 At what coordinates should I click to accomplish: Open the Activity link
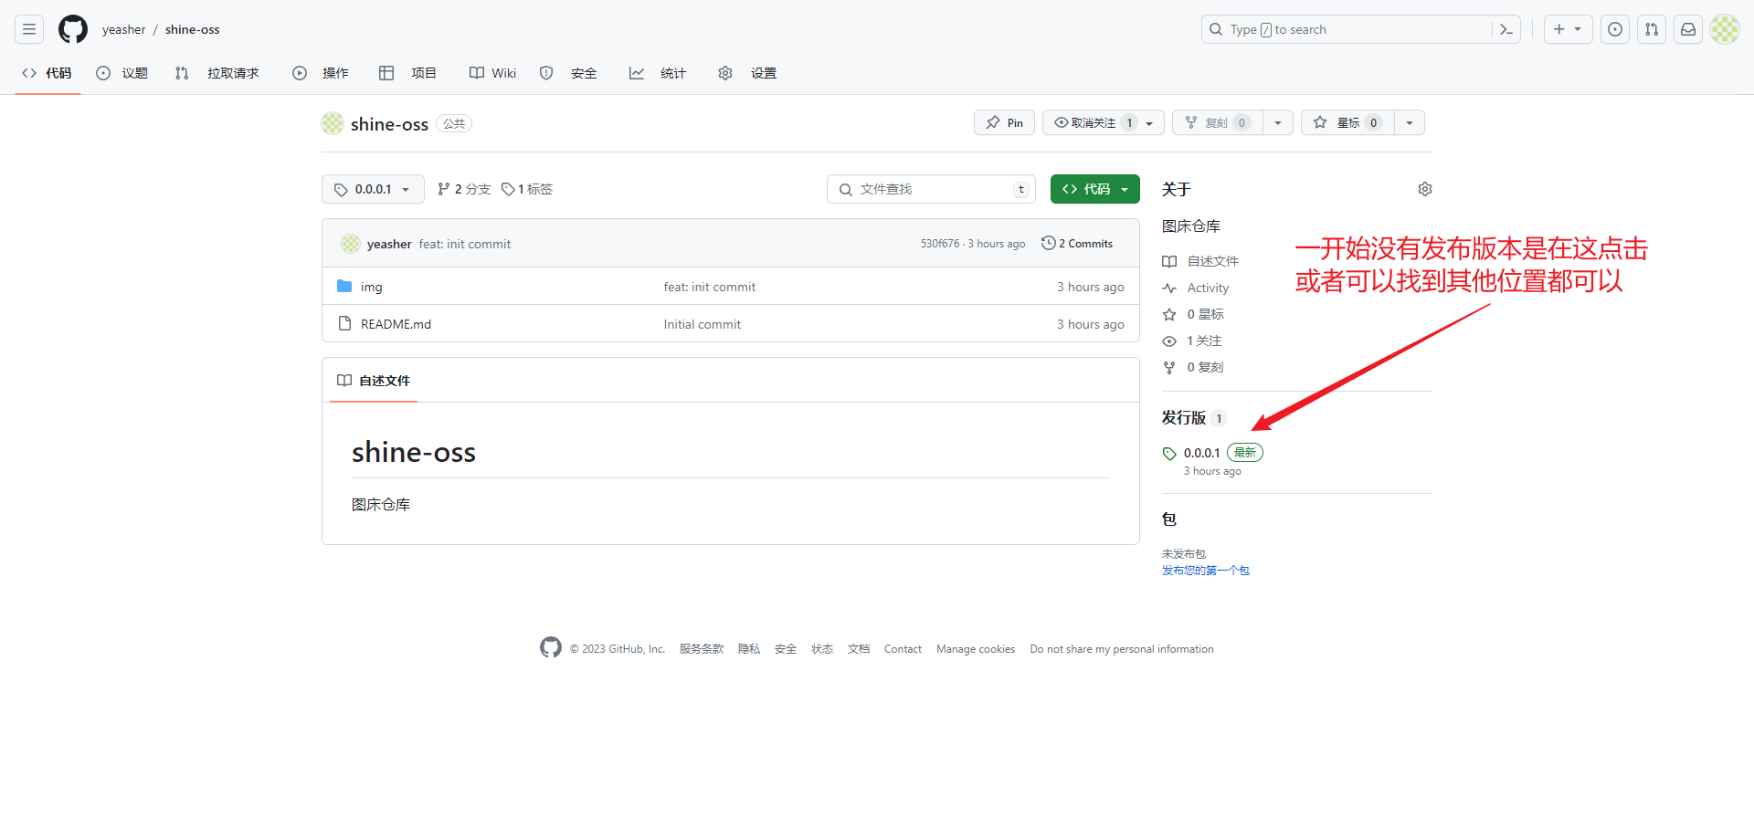(x=1196, y=288)
